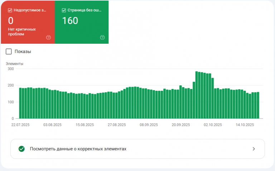Click the date label 27.08.2025
Image resolution: width=275 pixels, height=171 pixels.
pos(117,125)
